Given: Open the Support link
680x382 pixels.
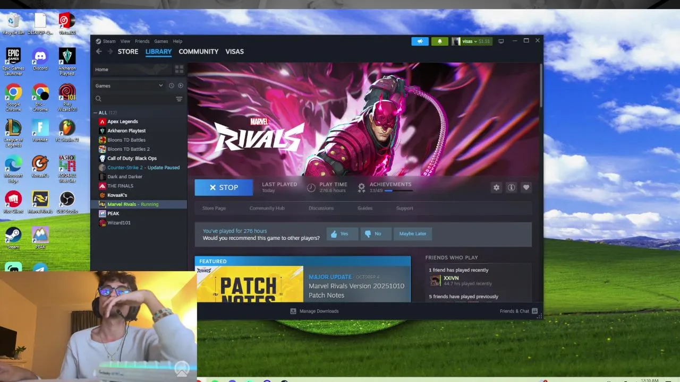Looking at the screenshot, I should coord(404,208).
